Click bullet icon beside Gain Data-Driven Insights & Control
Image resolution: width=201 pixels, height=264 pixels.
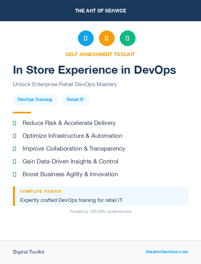[14, 161]
